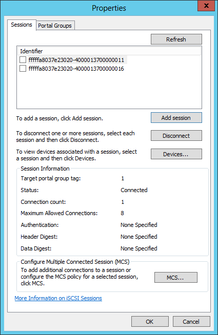Viewport: 218px width, 335px height.
Task: Confirm with the OK button
Action: [150, 322]
